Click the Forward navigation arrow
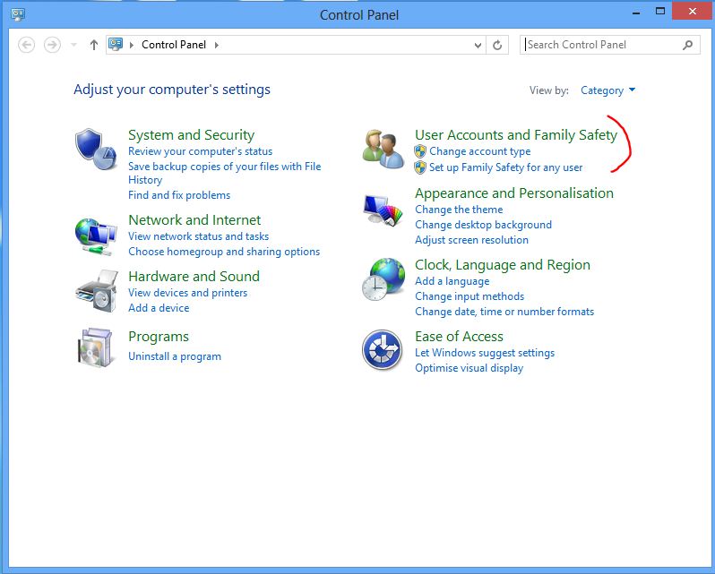Screen dimensions: 715x574 point(52,45)
